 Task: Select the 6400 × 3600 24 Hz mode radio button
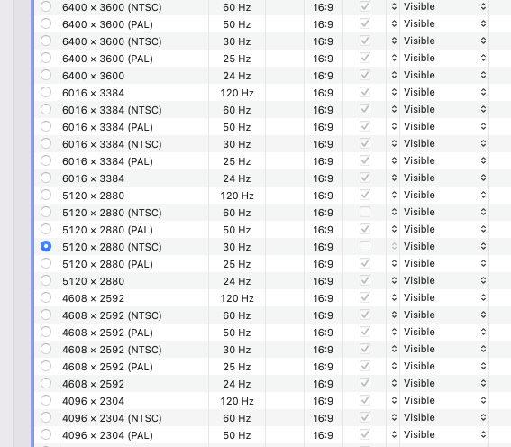click(x=46, y=75)
